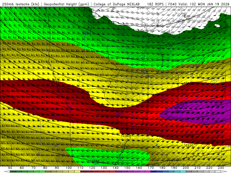The height and width of the screenshot is (173, 231).
Task: Select the 140 tick label on color bar
Action: 115,168
